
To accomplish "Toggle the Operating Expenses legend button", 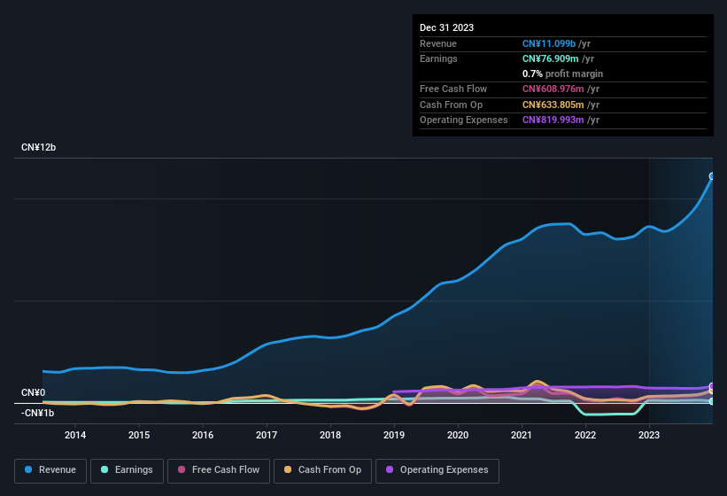I will 437,470.
